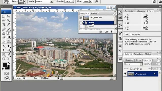Toggle lock transparent pixels
Image resolution: width=162 pixels, height=91 pixels.
131,69
